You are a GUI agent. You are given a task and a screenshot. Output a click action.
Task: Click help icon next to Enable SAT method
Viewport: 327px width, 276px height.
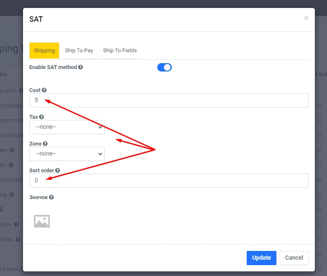(80, 67)
